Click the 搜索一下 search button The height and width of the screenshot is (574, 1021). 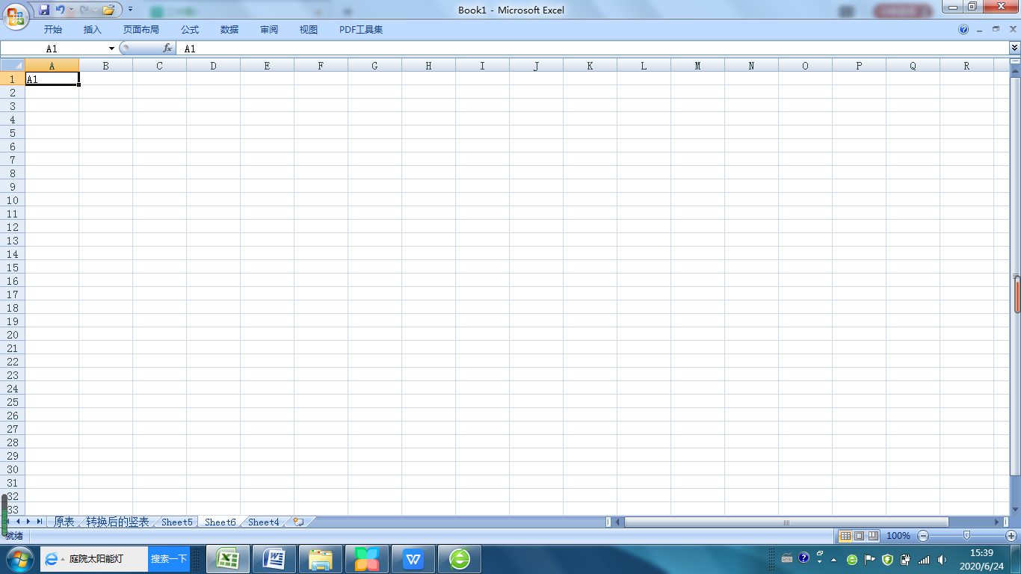click(x=169, y=559)
